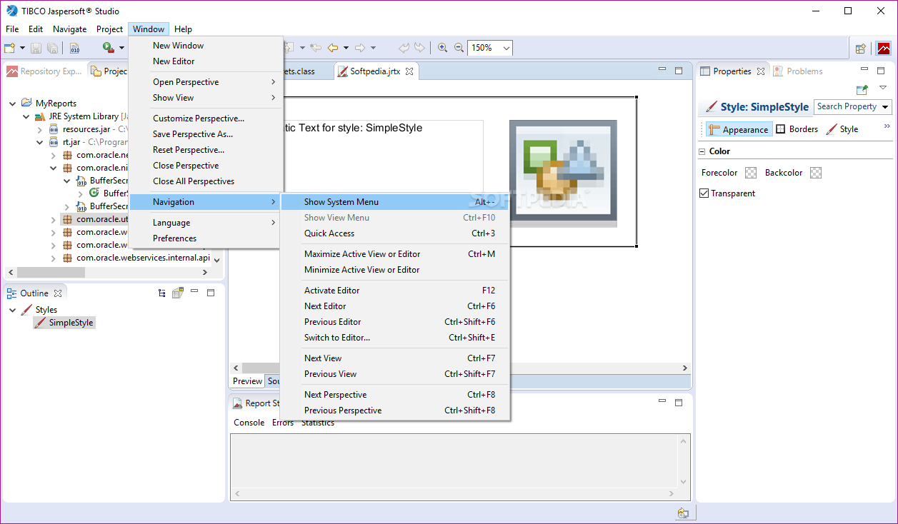Click the green Run with toolbox icon
Image resolution: width=898 pixels, height=524 pixels.
(109, 48)
